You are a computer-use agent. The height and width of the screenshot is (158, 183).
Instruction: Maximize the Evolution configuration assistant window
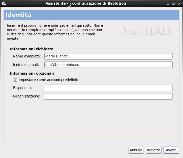coord(174,4)
